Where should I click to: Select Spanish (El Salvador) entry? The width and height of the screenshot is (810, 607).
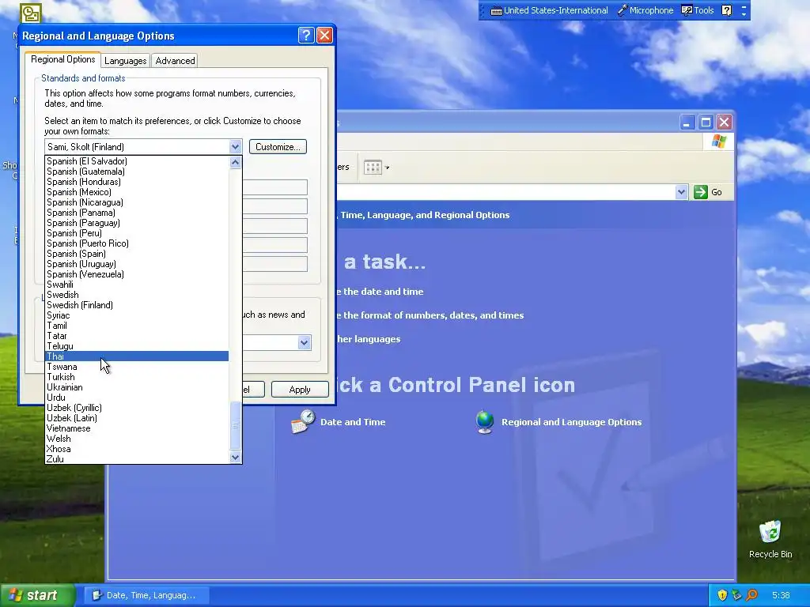[137, 161]
